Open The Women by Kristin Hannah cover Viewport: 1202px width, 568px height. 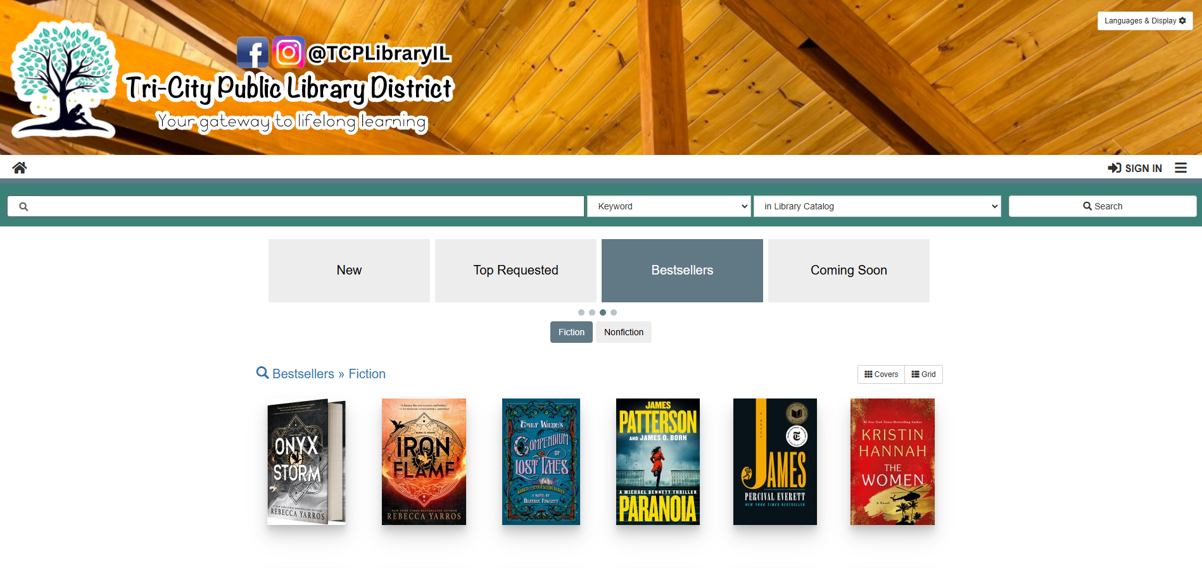[892, 462]
